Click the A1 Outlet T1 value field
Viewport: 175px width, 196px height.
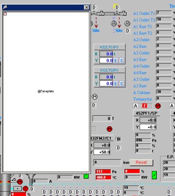tap(164, 13)
